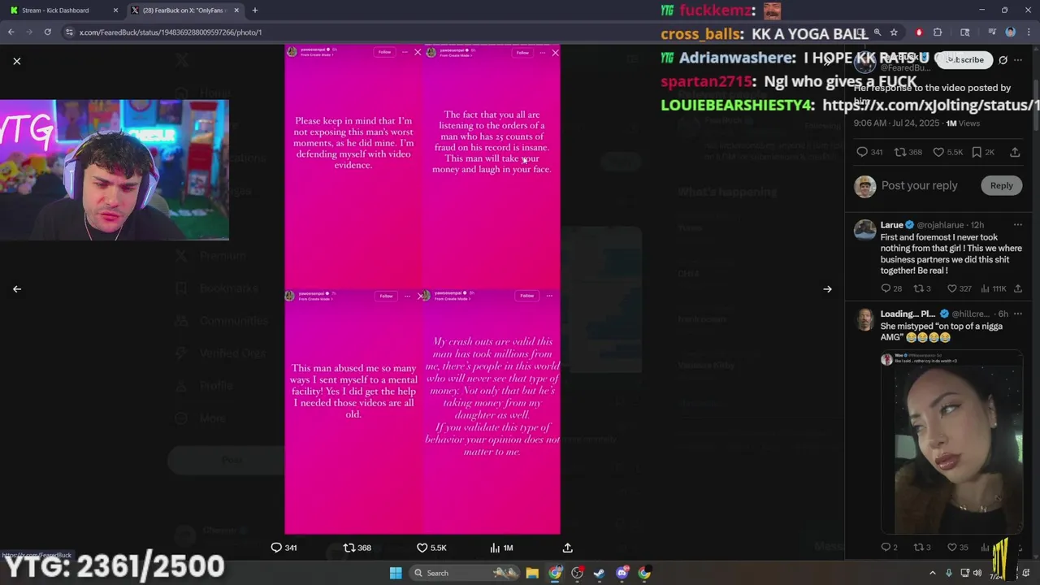Open more options on Loading... reply
This screenshot has width=1040, height=585.
point(1017,314)
